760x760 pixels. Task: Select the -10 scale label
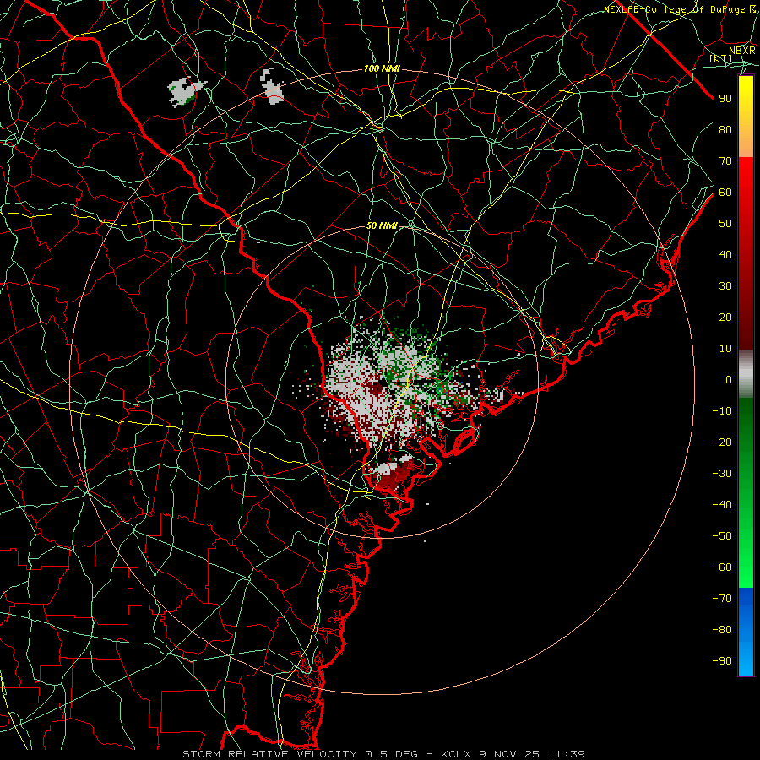tap(722, 411)
